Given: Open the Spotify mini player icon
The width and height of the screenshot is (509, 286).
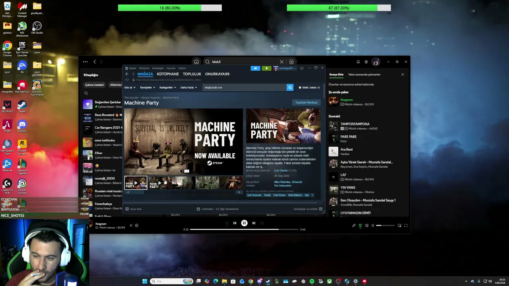Looking at the screenshot, I should (x=399, y=225).
